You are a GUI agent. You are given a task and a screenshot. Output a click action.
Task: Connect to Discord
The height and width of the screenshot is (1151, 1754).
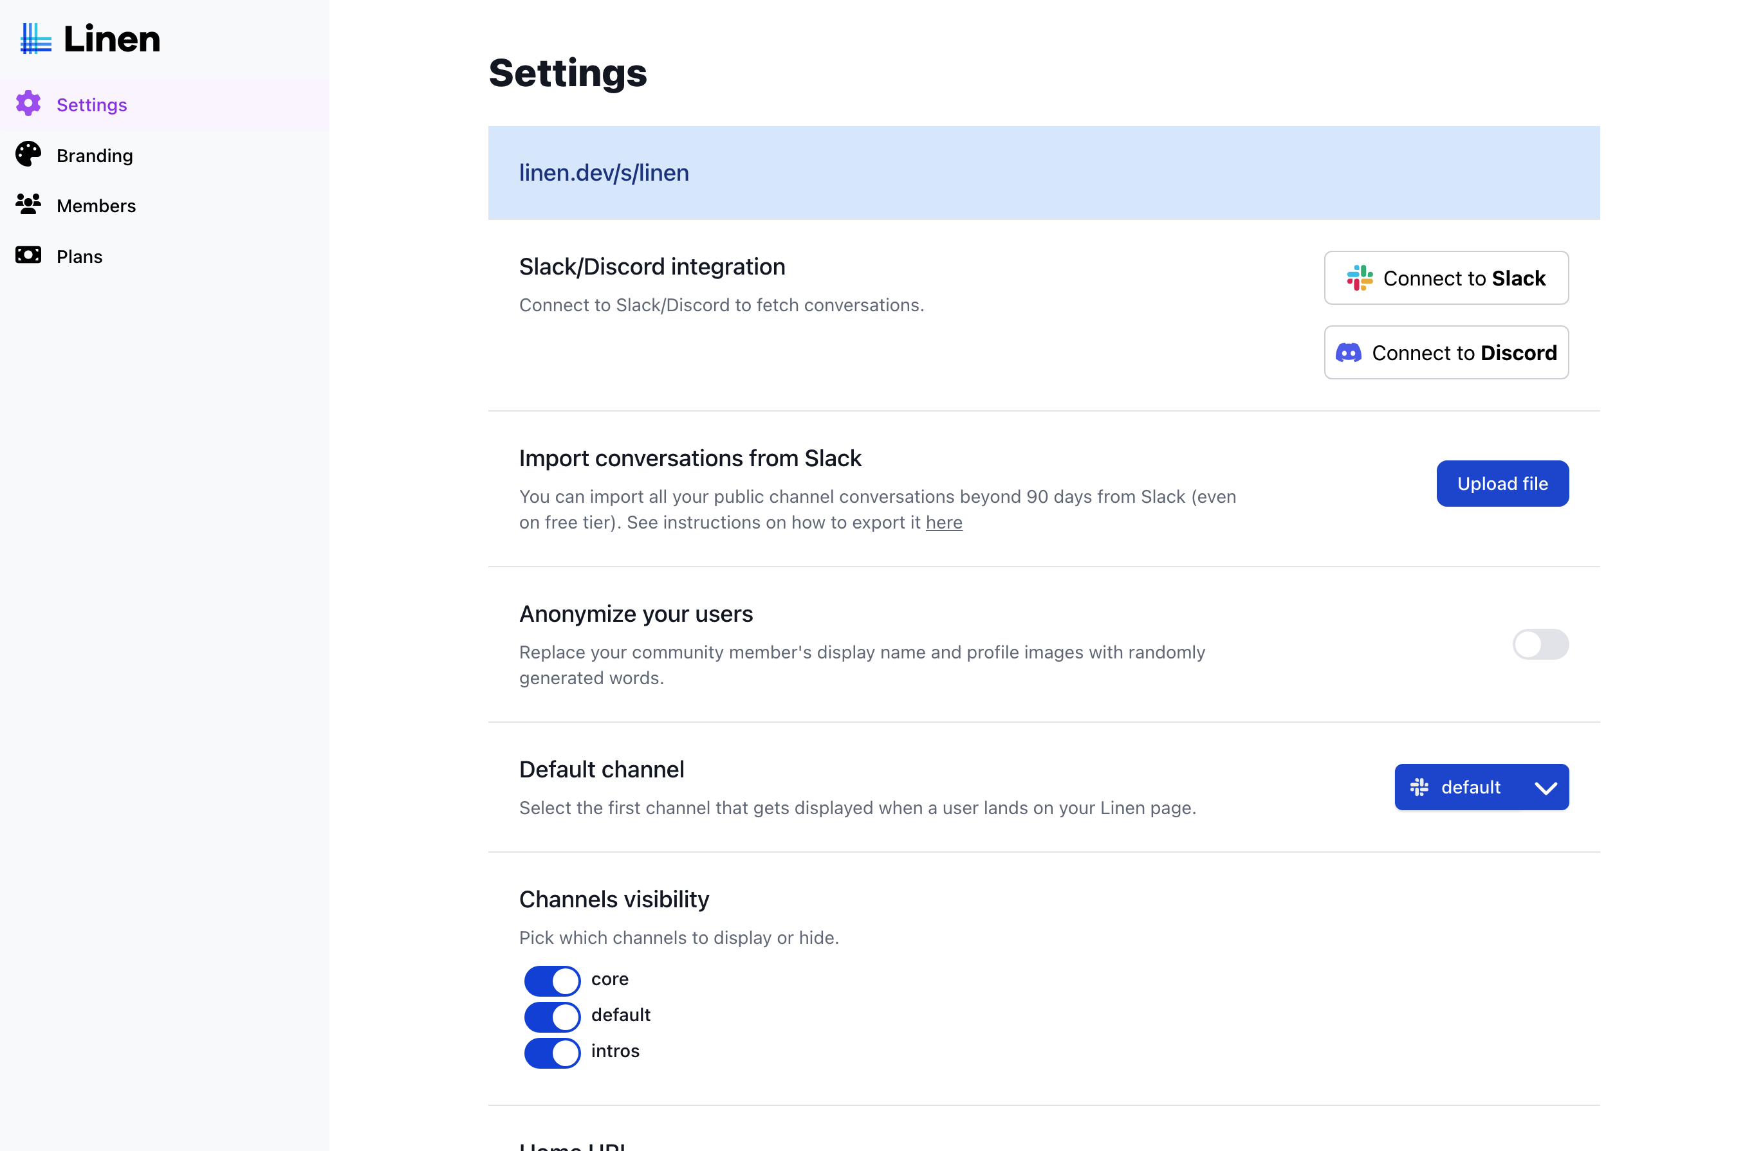(x=1446, y=353)
